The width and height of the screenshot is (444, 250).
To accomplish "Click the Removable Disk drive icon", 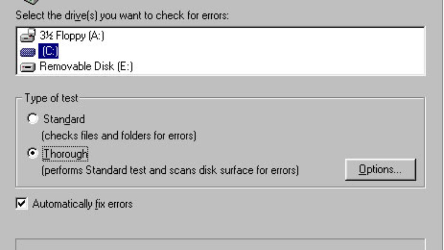I will coord(27,67).
